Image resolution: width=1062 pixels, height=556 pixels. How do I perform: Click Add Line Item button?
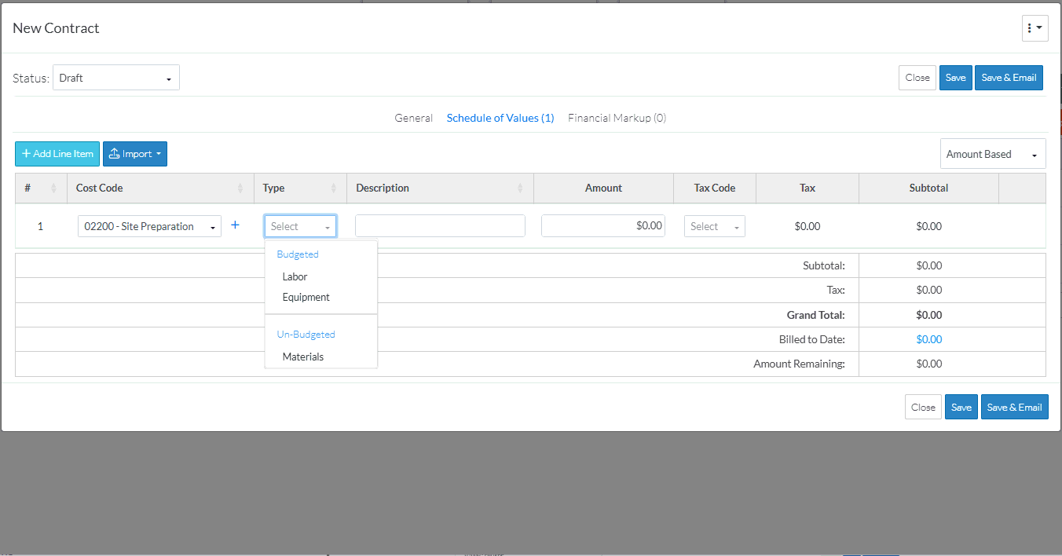57,154
